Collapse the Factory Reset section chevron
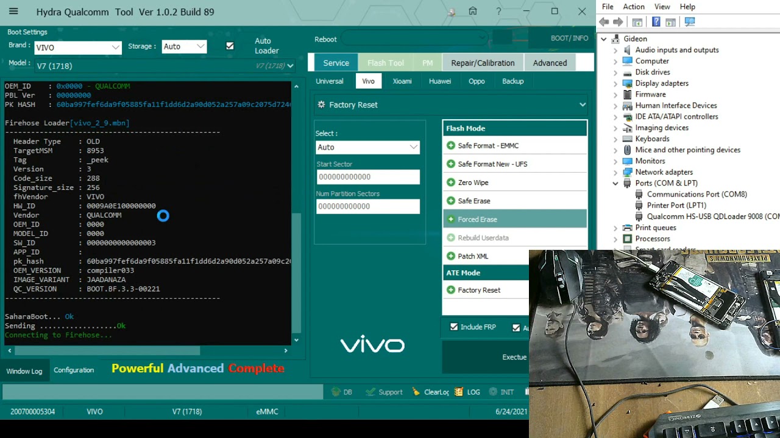 pyautogui.click(x=583, y=105)
